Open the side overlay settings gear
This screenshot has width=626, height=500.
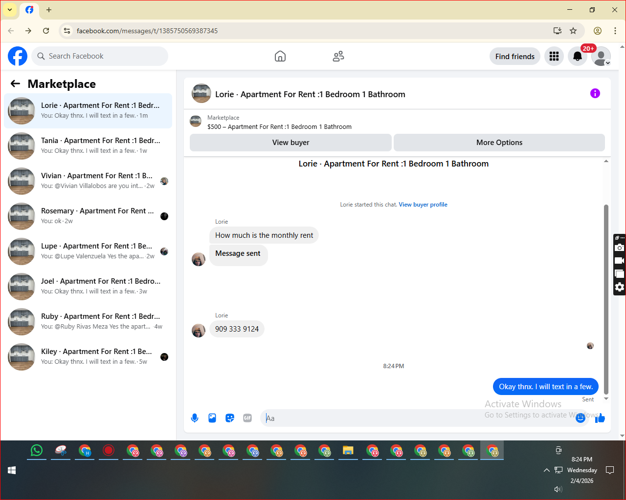(x=620, y=287)
